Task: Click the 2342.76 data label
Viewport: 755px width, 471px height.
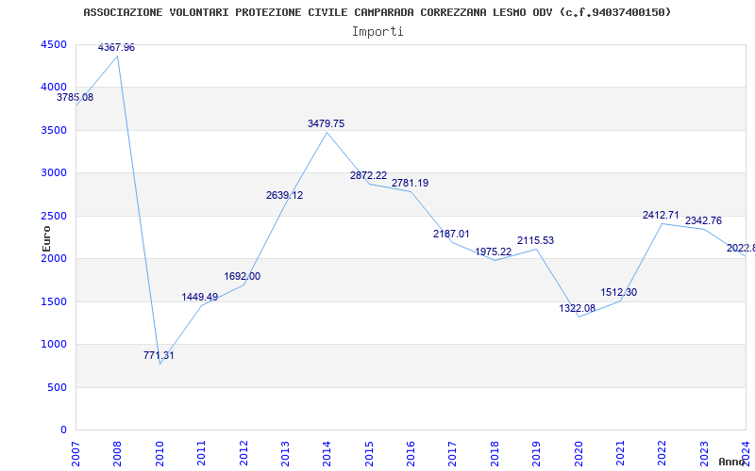Action: click(x=703, y=221)
